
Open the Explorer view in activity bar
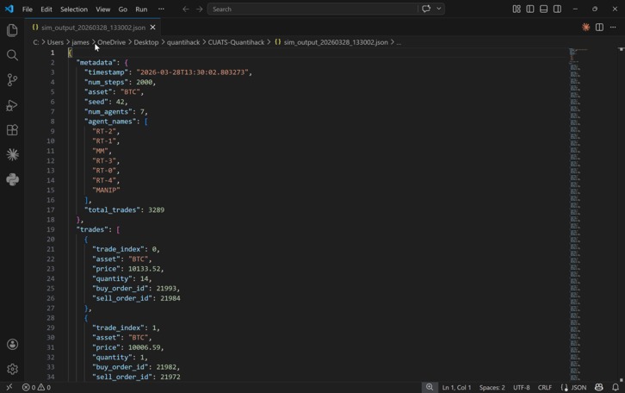click(x=12, y=30)
